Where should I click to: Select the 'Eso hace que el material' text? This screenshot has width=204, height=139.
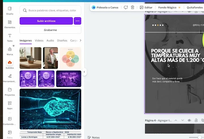(167, 80)
